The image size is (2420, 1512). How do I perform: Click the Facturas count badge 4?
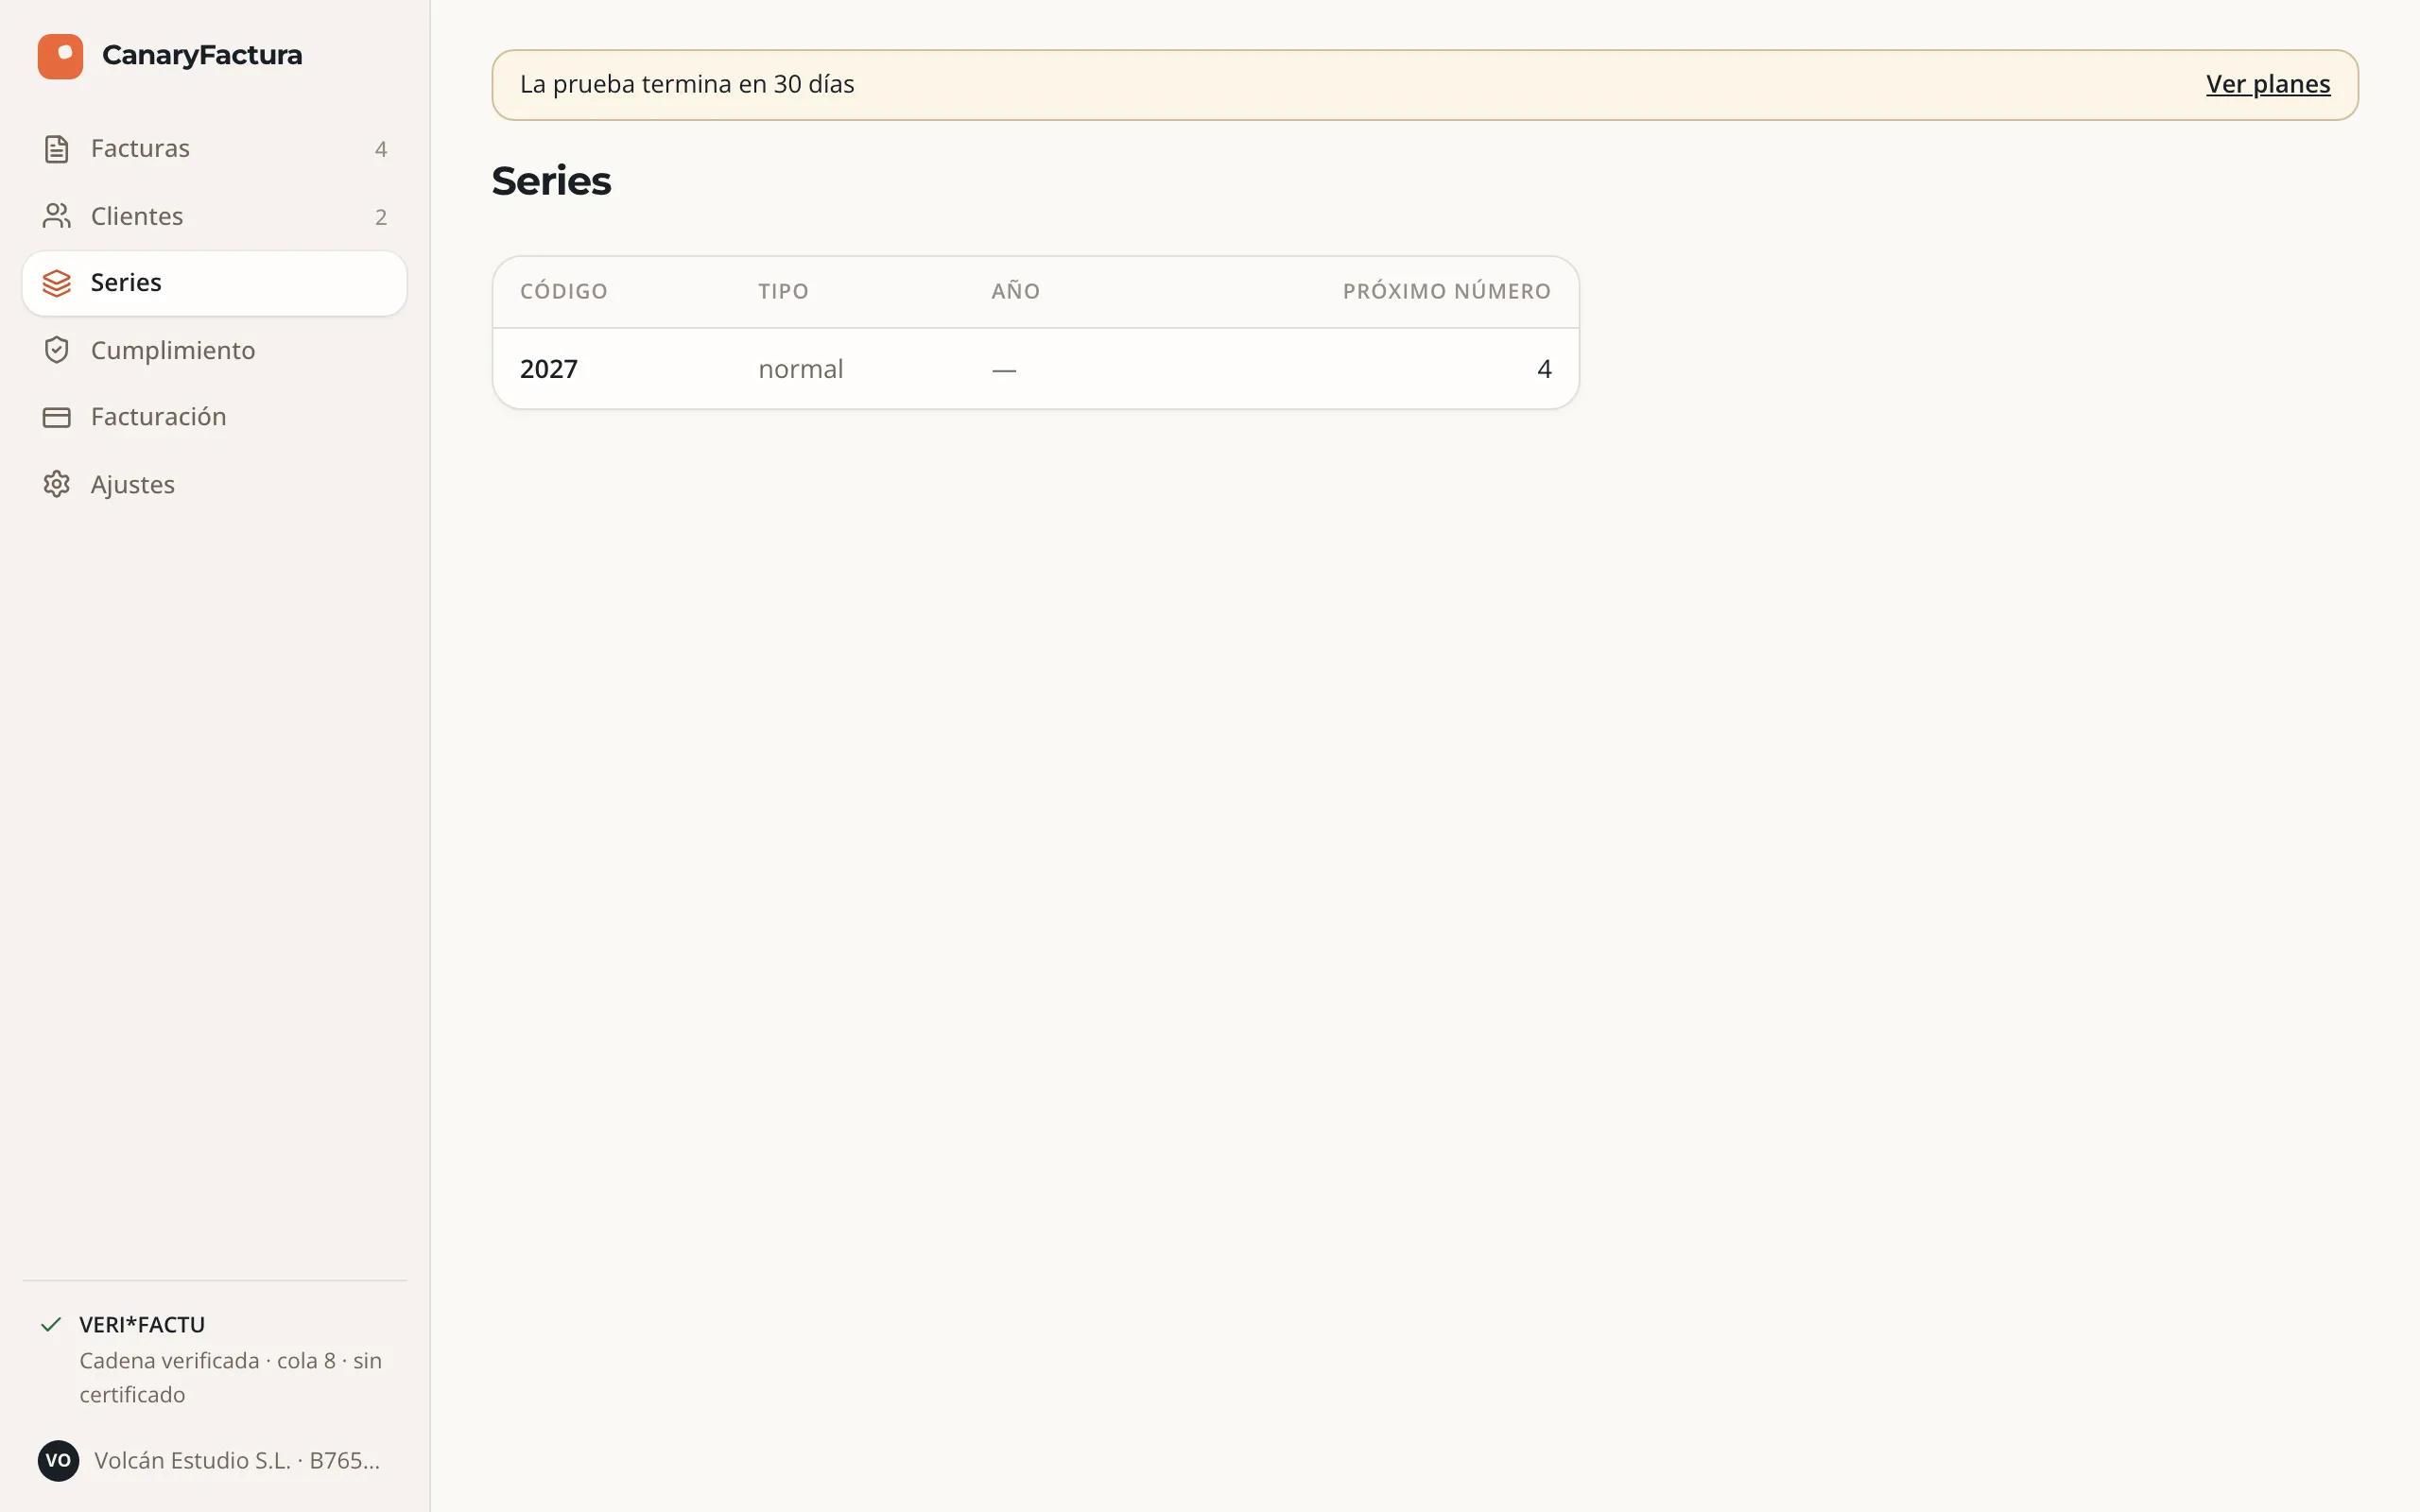pos(381,149)
